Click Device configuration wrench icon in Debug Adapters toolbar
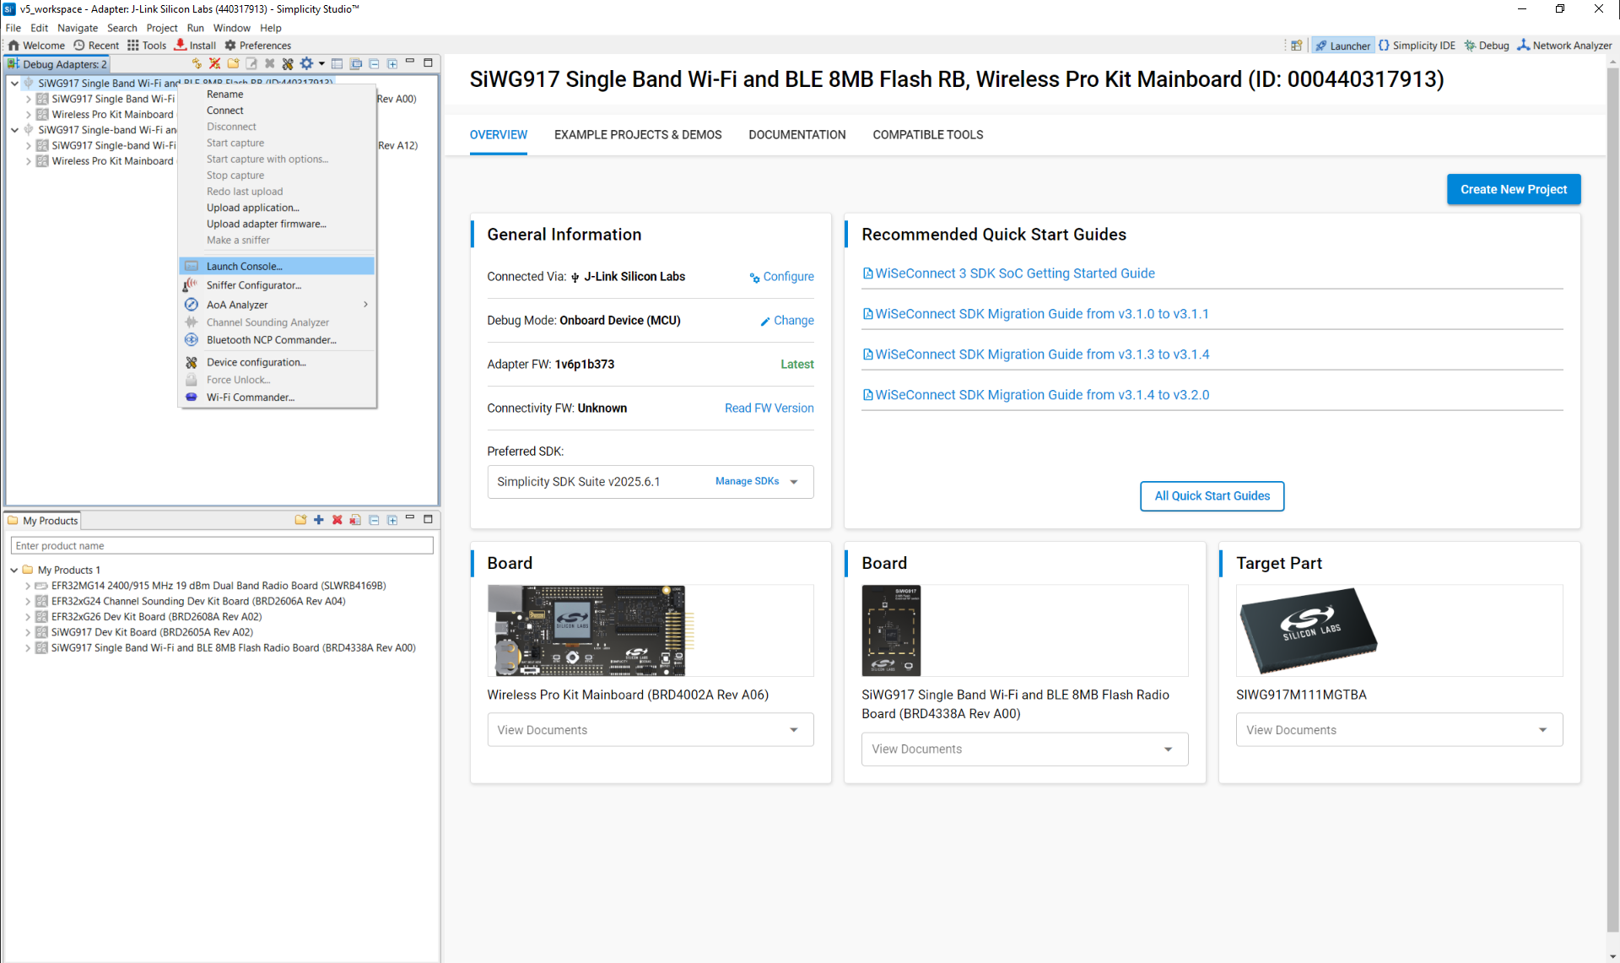The image size is (1620, 963). [x=288, y=63]
